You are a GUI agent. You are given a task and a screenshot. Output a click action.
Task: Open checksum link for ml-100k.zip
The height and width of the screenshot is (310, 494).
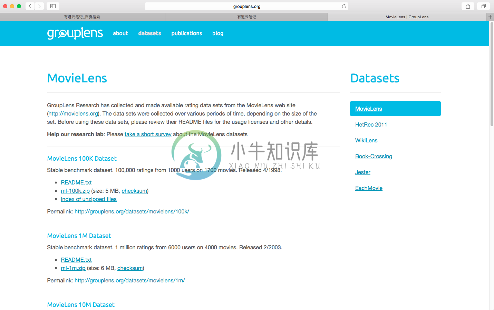pyautogui.click(x=134, y=191)
